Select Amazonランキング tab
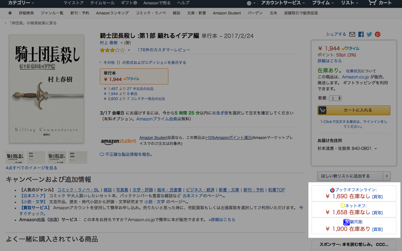Screen dimensions: 402x251 [x=112, y=13]
